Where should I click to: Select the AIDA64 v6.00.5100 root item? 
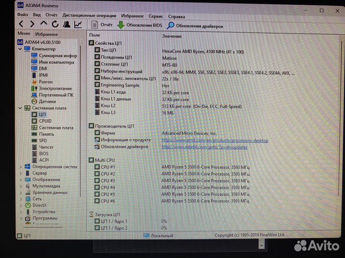[39, 42]
